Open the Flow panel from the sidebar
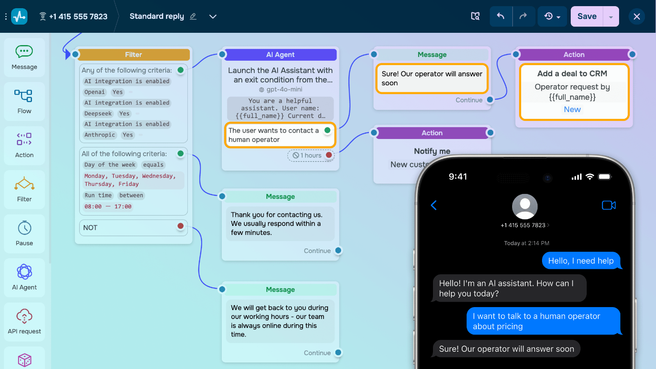Image resolution: width=656 pixels, height=369 pixels. [24, 101]
